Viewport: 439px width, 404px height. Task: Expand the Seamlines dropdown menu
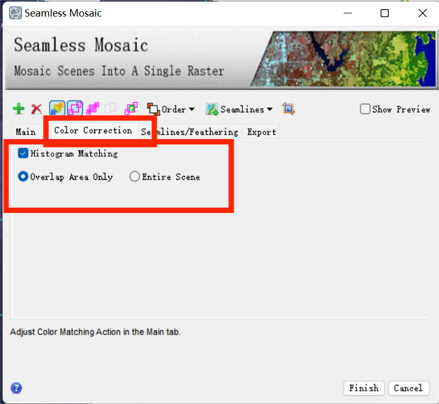coord(239,109)
